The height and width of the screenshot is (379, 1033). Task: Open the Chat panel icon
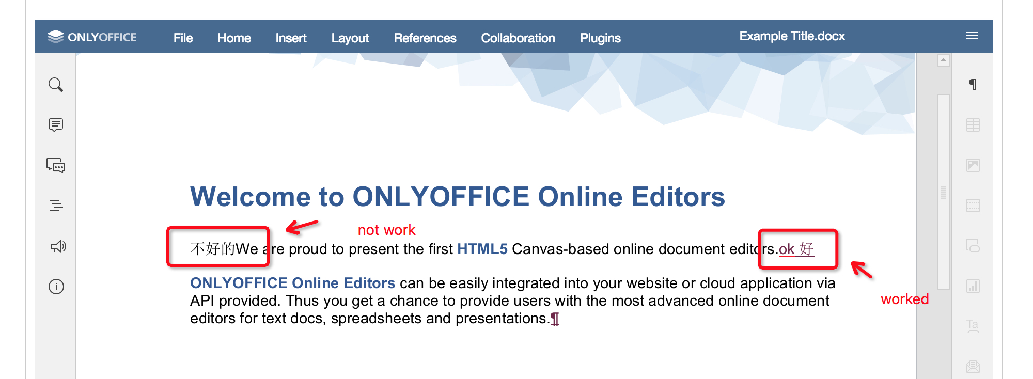[56, 165]
